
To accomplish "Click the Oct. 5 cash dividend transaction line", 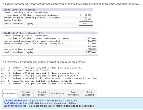I will (x=44, y=84).
